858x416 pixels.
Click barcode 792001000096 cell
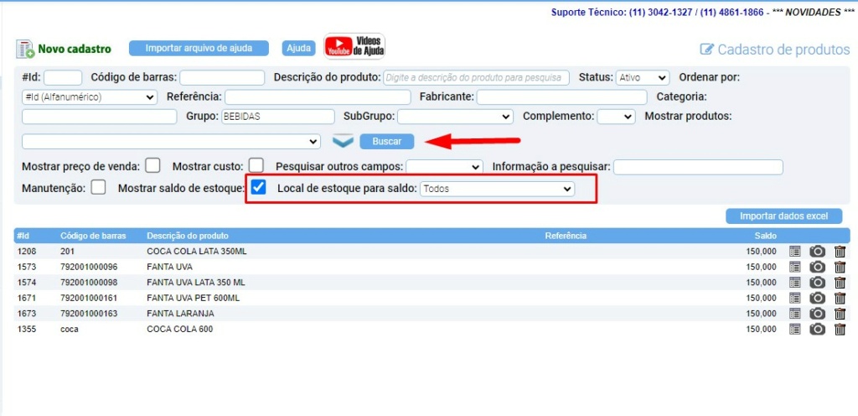(89, 267)
